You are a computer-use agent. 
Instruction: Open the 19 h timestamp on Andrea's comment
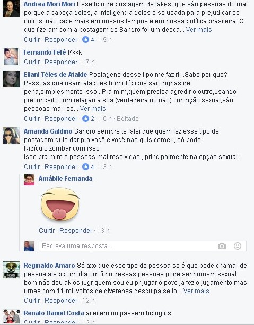tap(106, 39)
